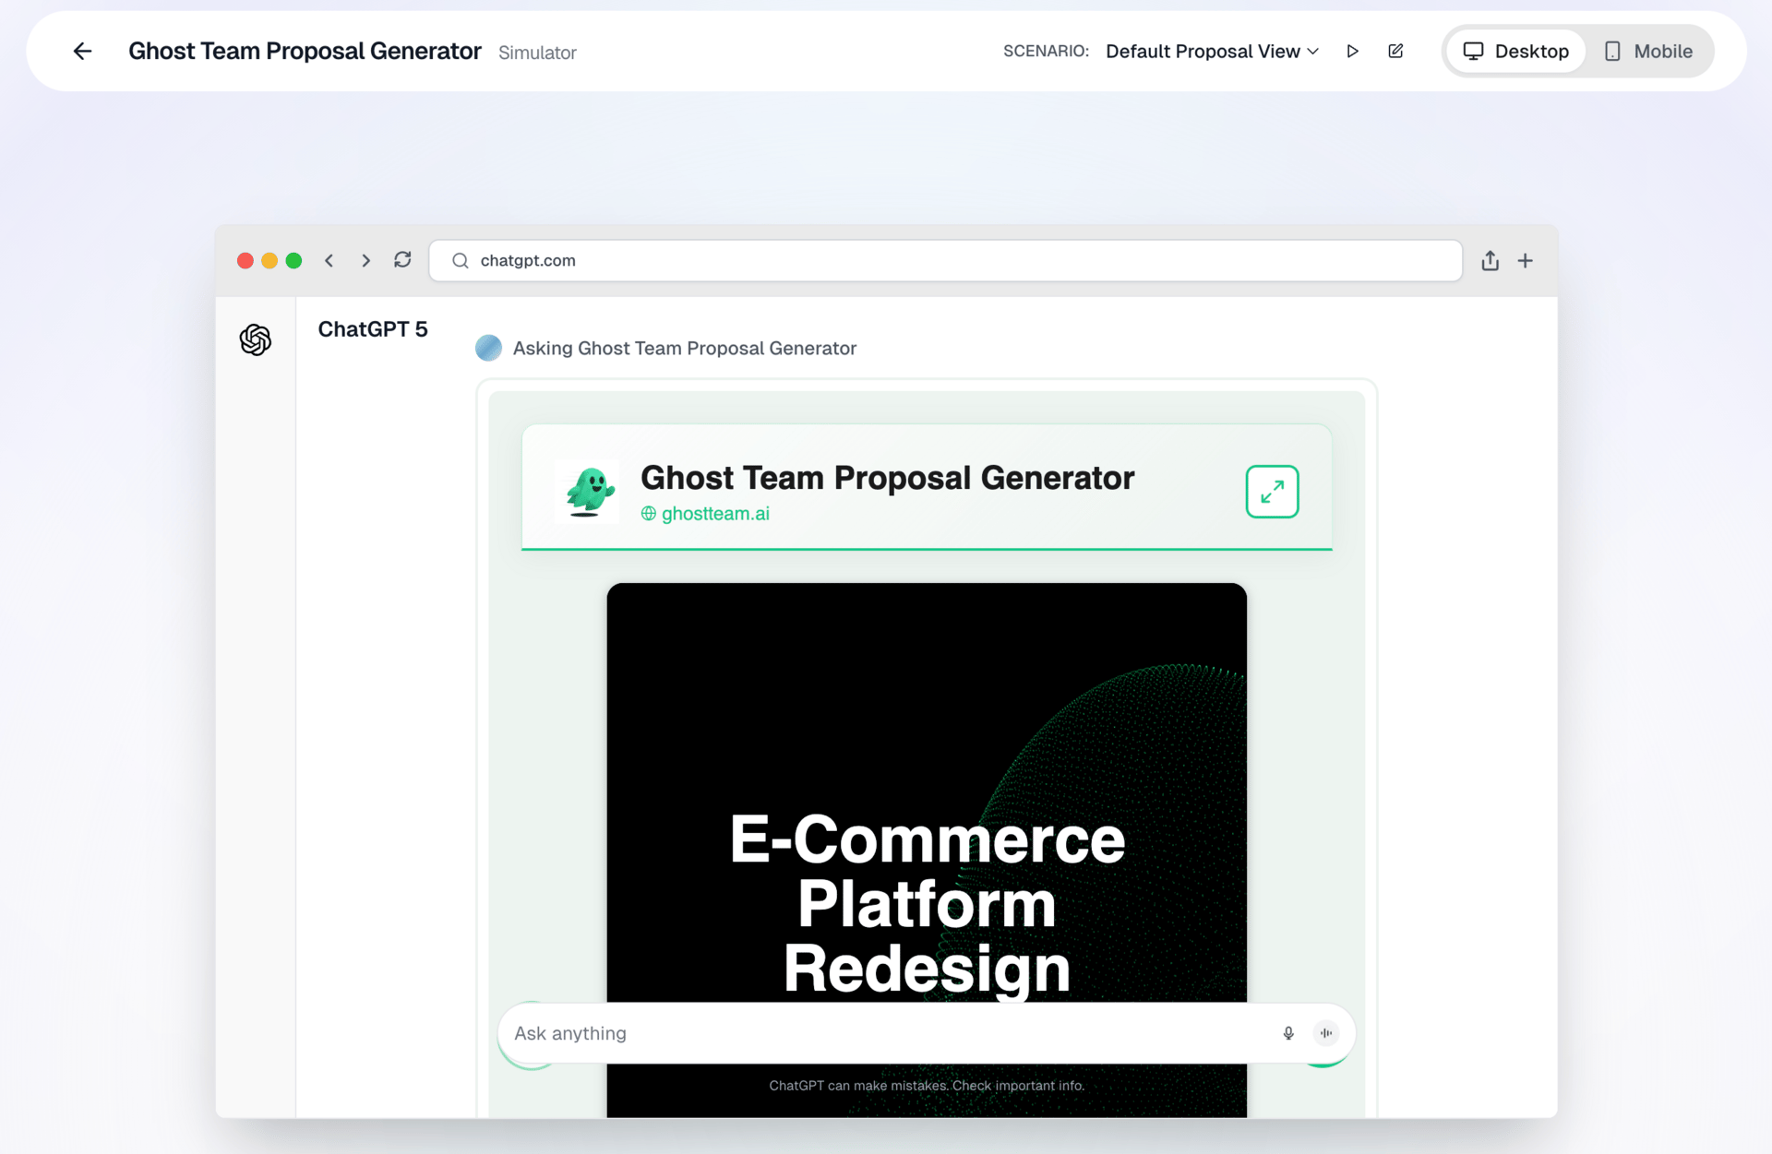
Task: Switch to Mobile preview mode
Action: coord(1648,52)
